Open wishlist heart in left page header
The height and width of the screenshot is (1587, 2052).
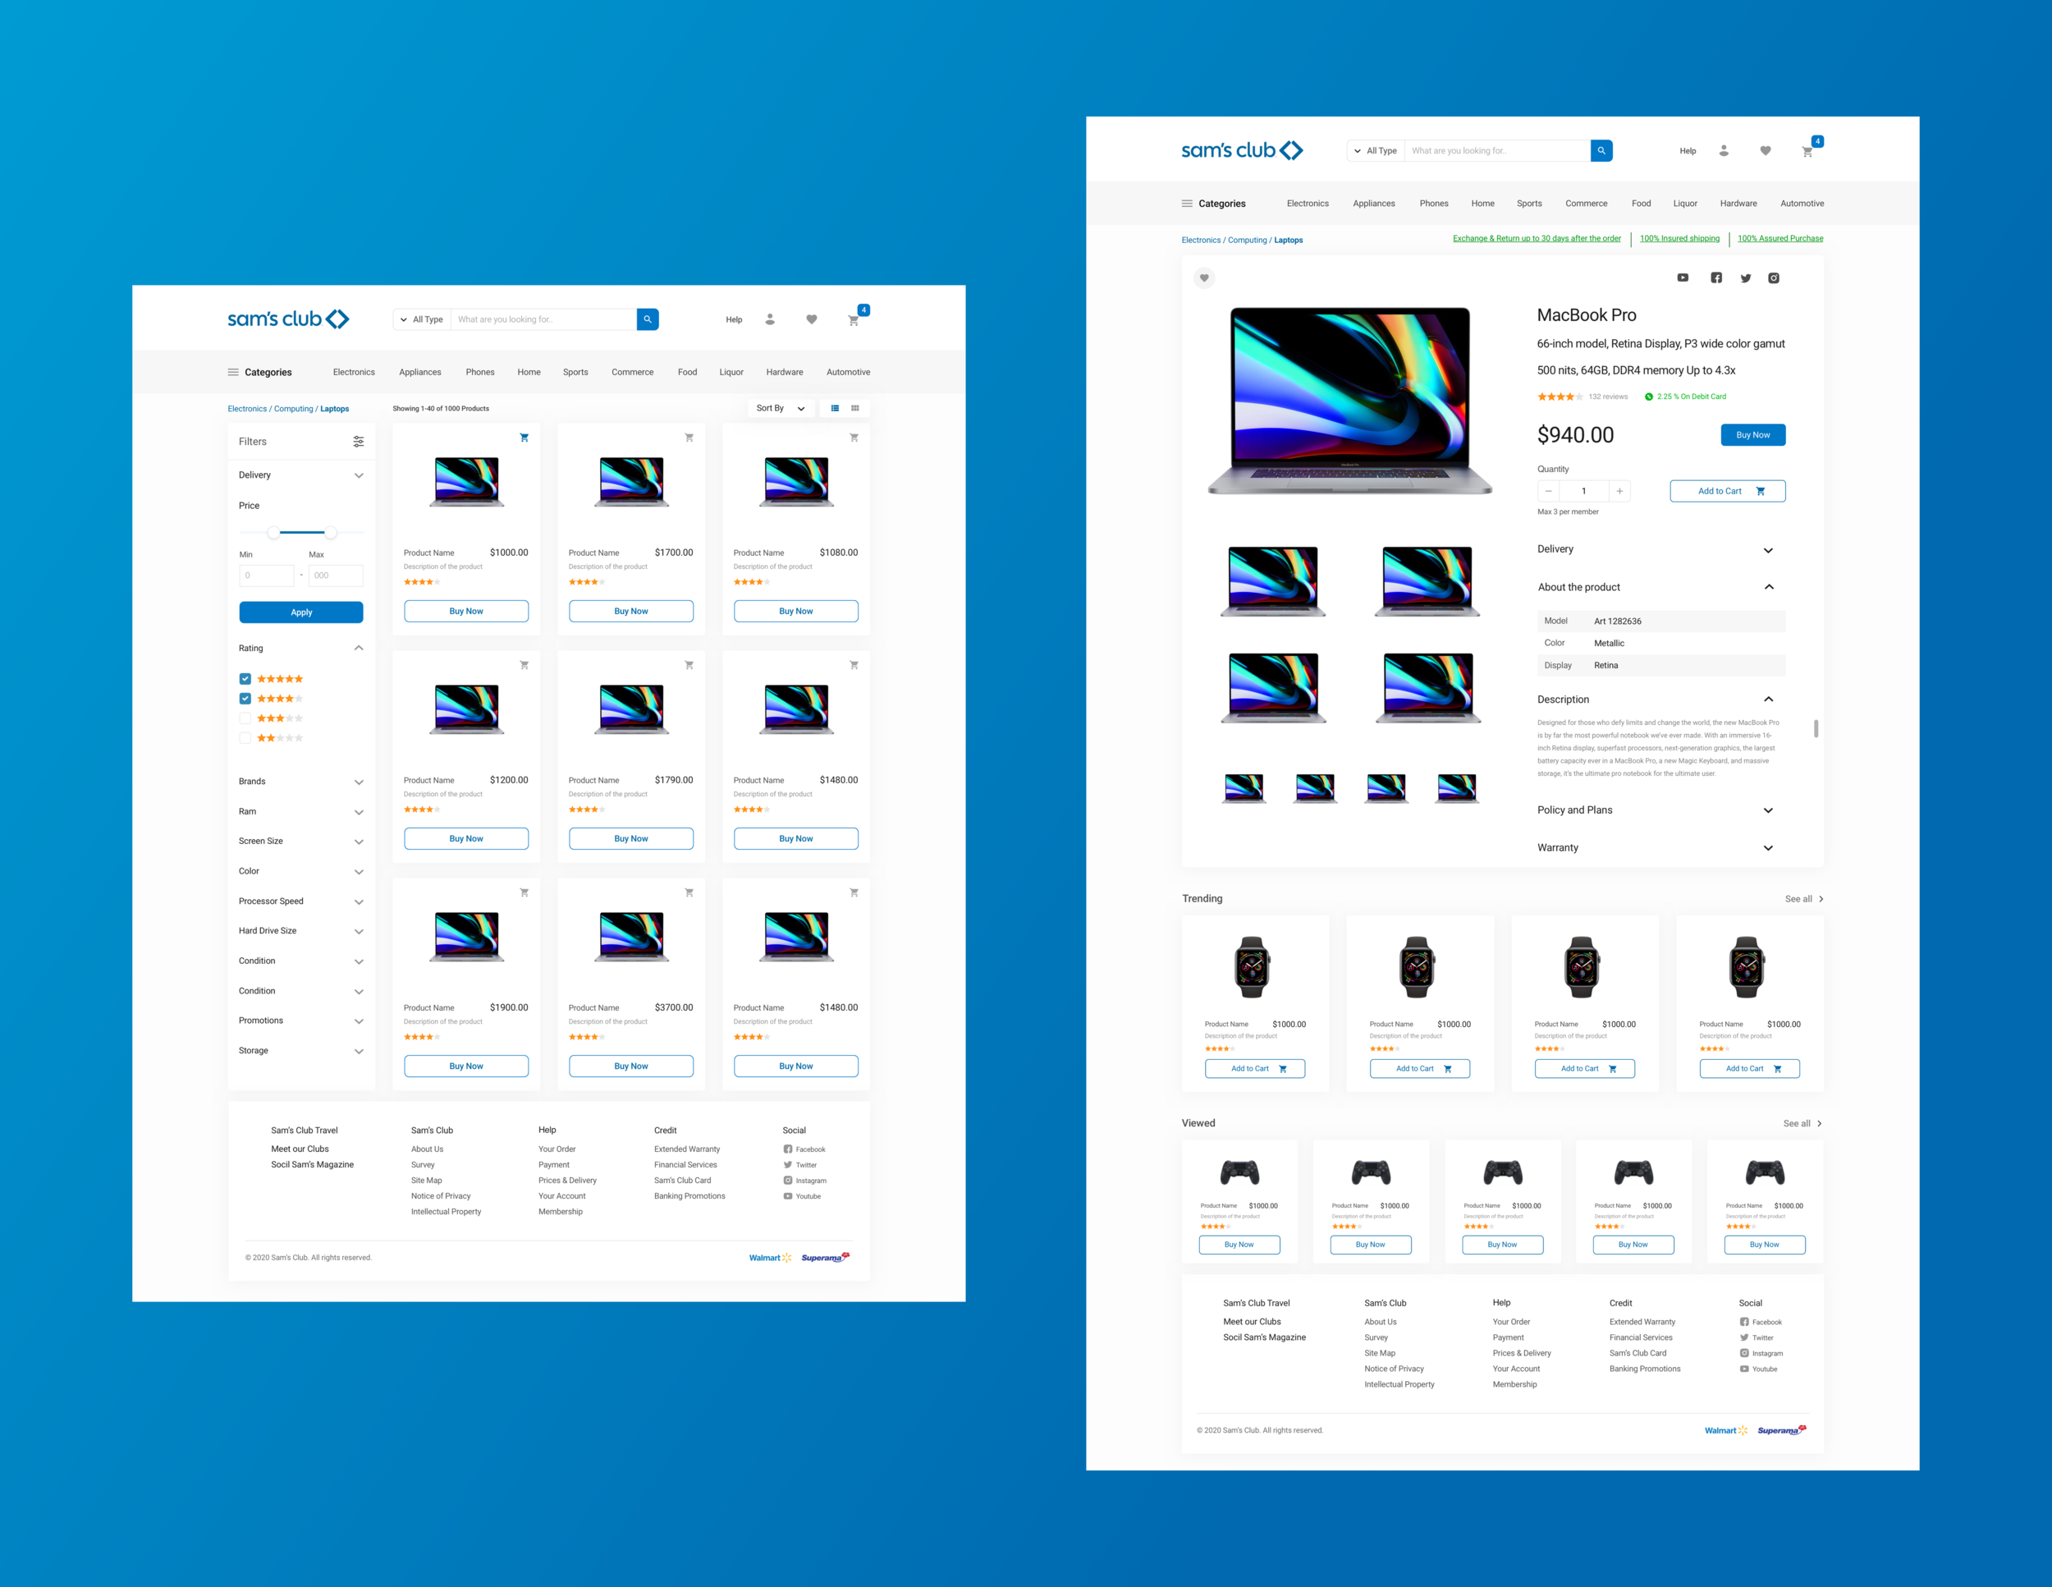tap(811, 319)
